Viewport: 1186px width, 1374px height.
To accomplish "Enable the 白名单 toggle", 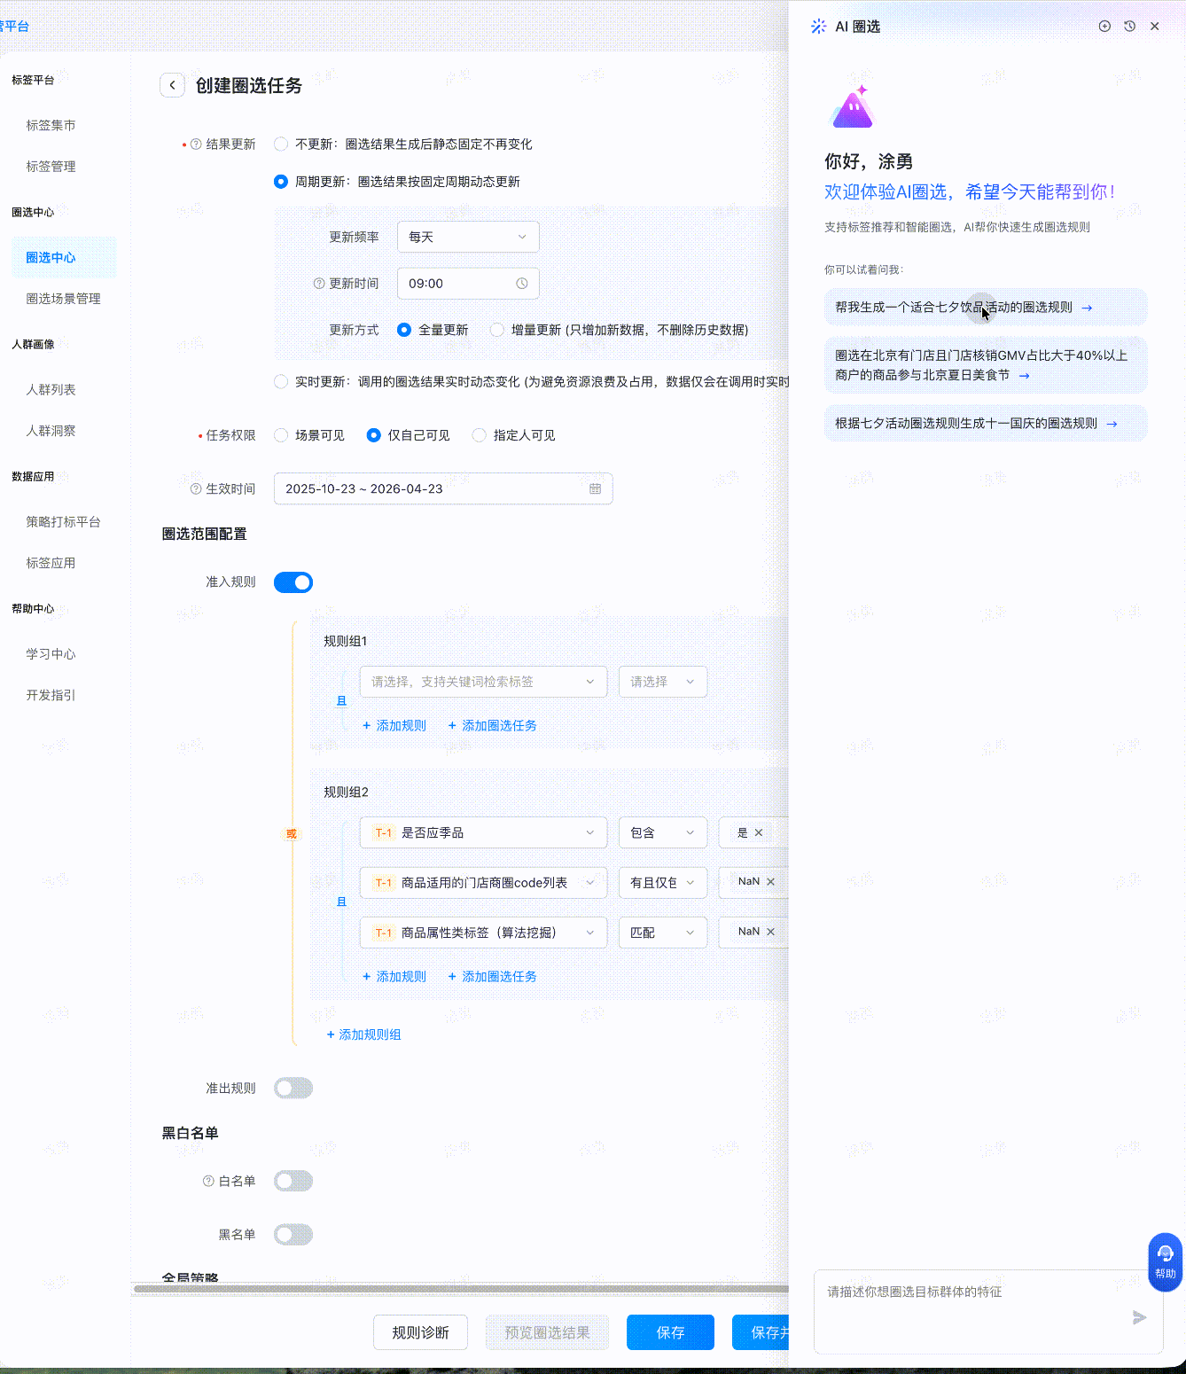I will coord(293,1181).
